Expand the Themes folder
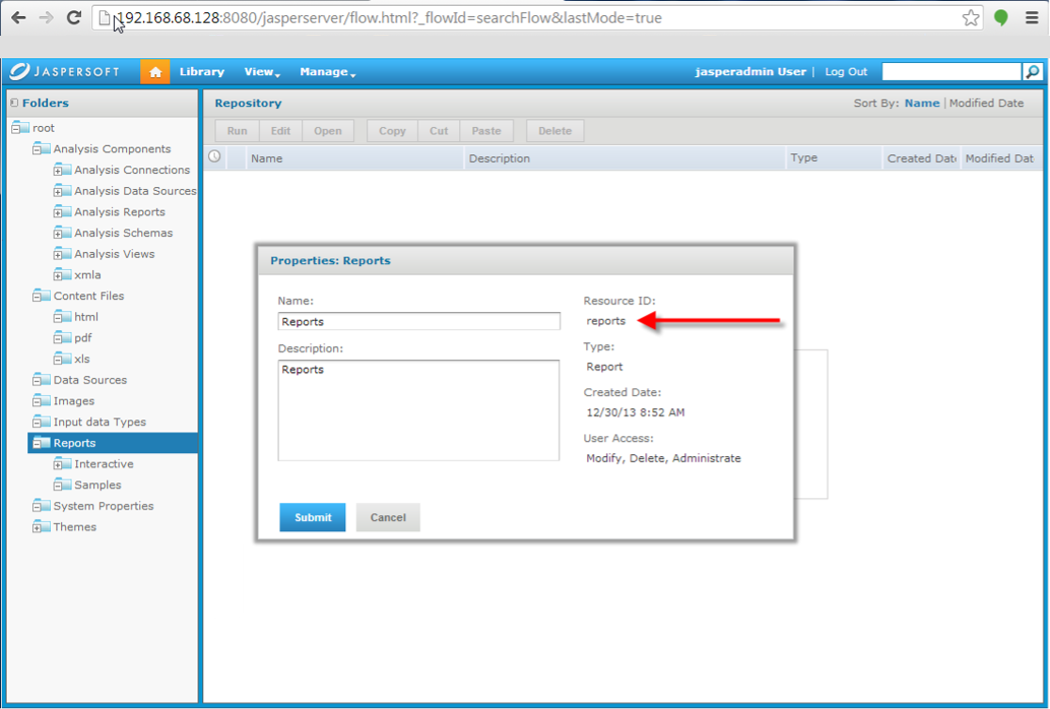 click(x=37, y=528)
